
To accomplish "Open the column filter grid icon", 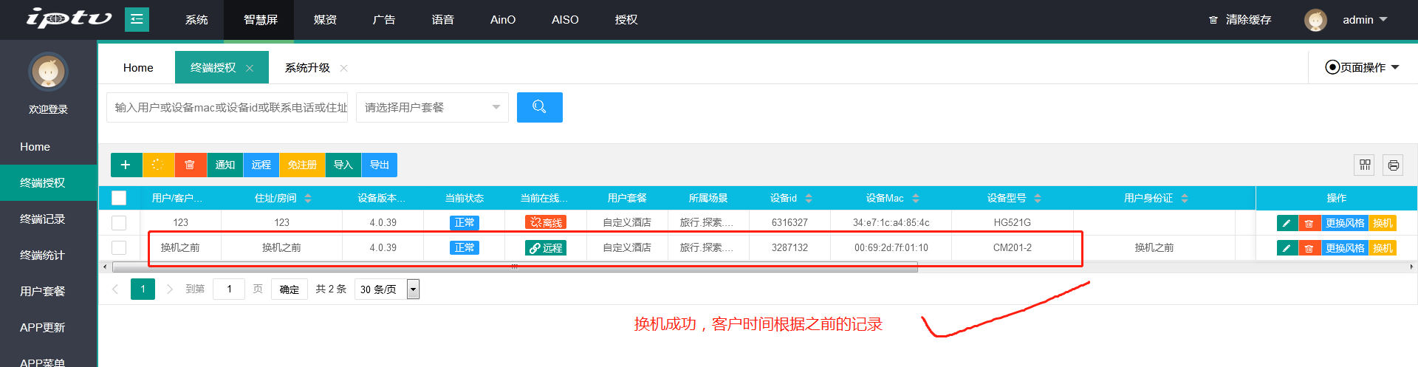I will pyautogui.click(x=1365, y=165).
